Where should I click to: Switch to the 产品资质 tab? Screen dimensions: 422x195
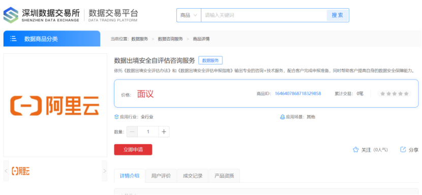(224, 176)
